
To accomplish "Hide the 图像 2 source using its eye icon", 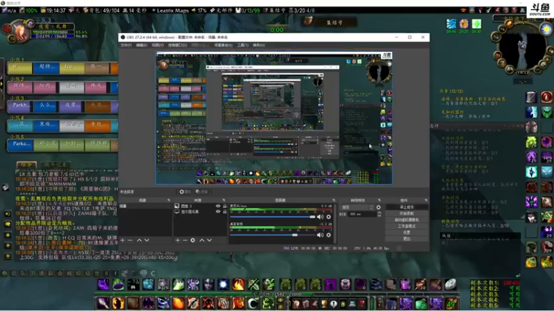I will (218, 206).
